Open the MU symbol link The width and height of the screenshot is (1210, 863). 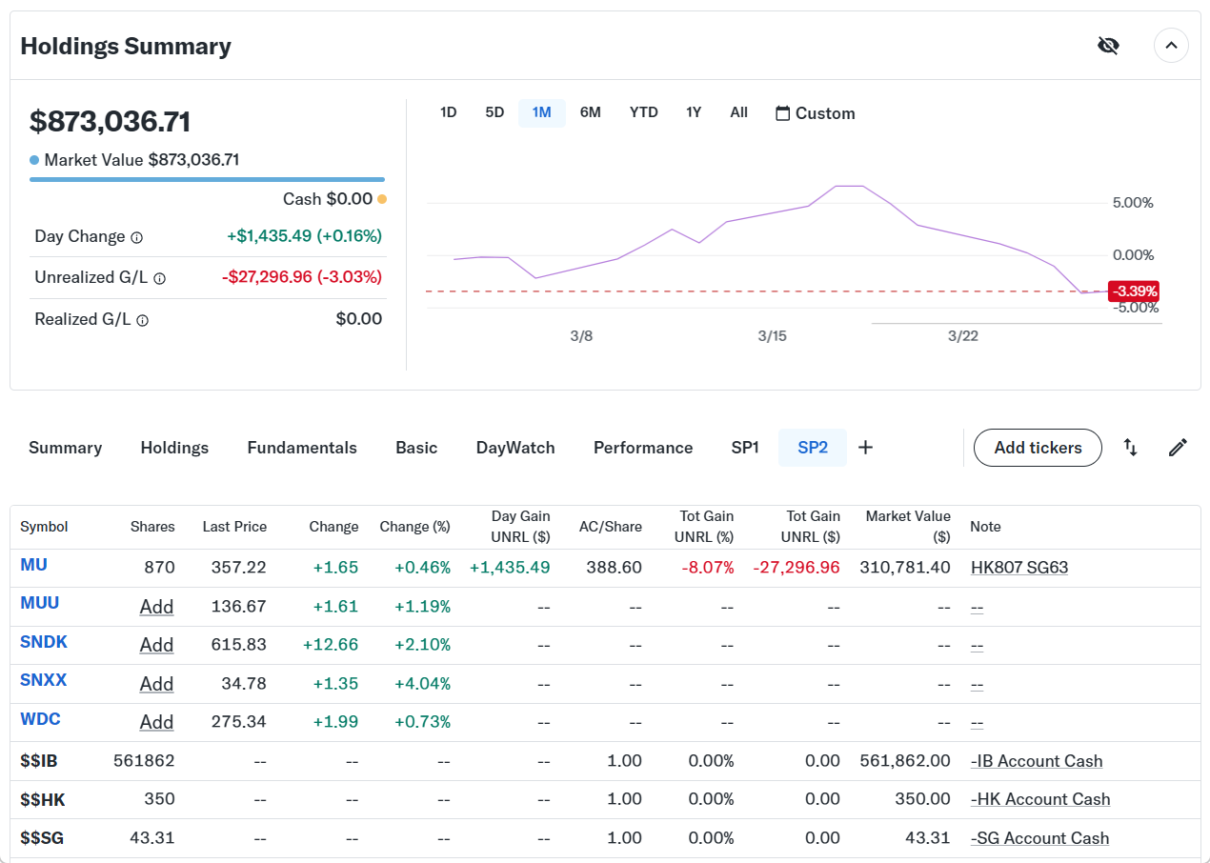tap(33, 565)
